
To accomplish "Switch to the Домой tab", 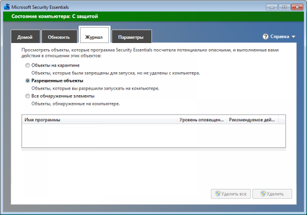I will coord(26,36).
